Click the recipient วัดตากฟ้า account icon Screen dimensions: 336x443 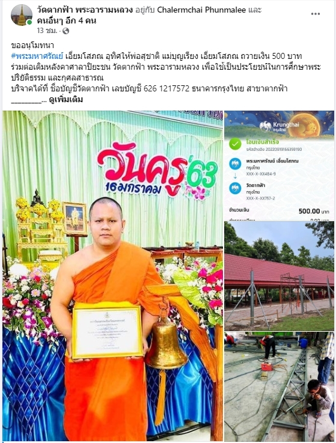pos(235,188)
